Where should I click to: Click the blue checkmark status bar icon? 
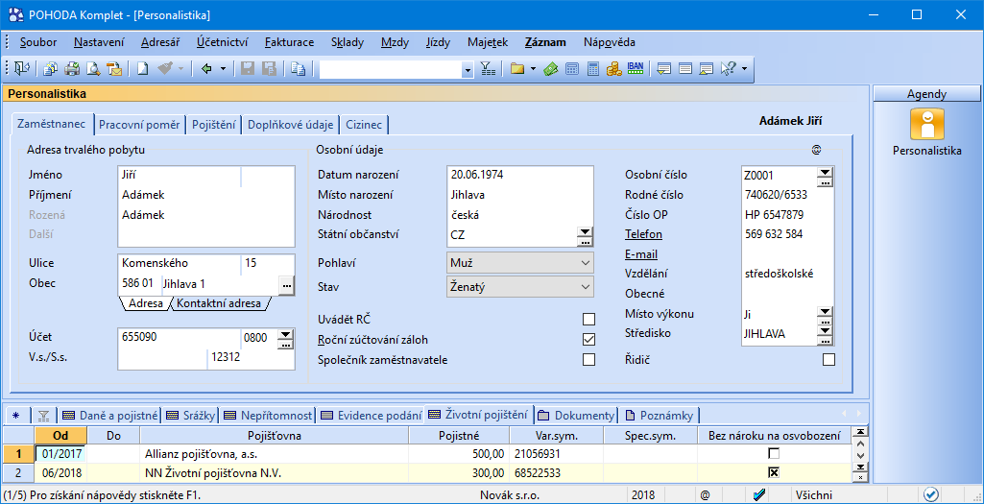(x=759, y=494)
